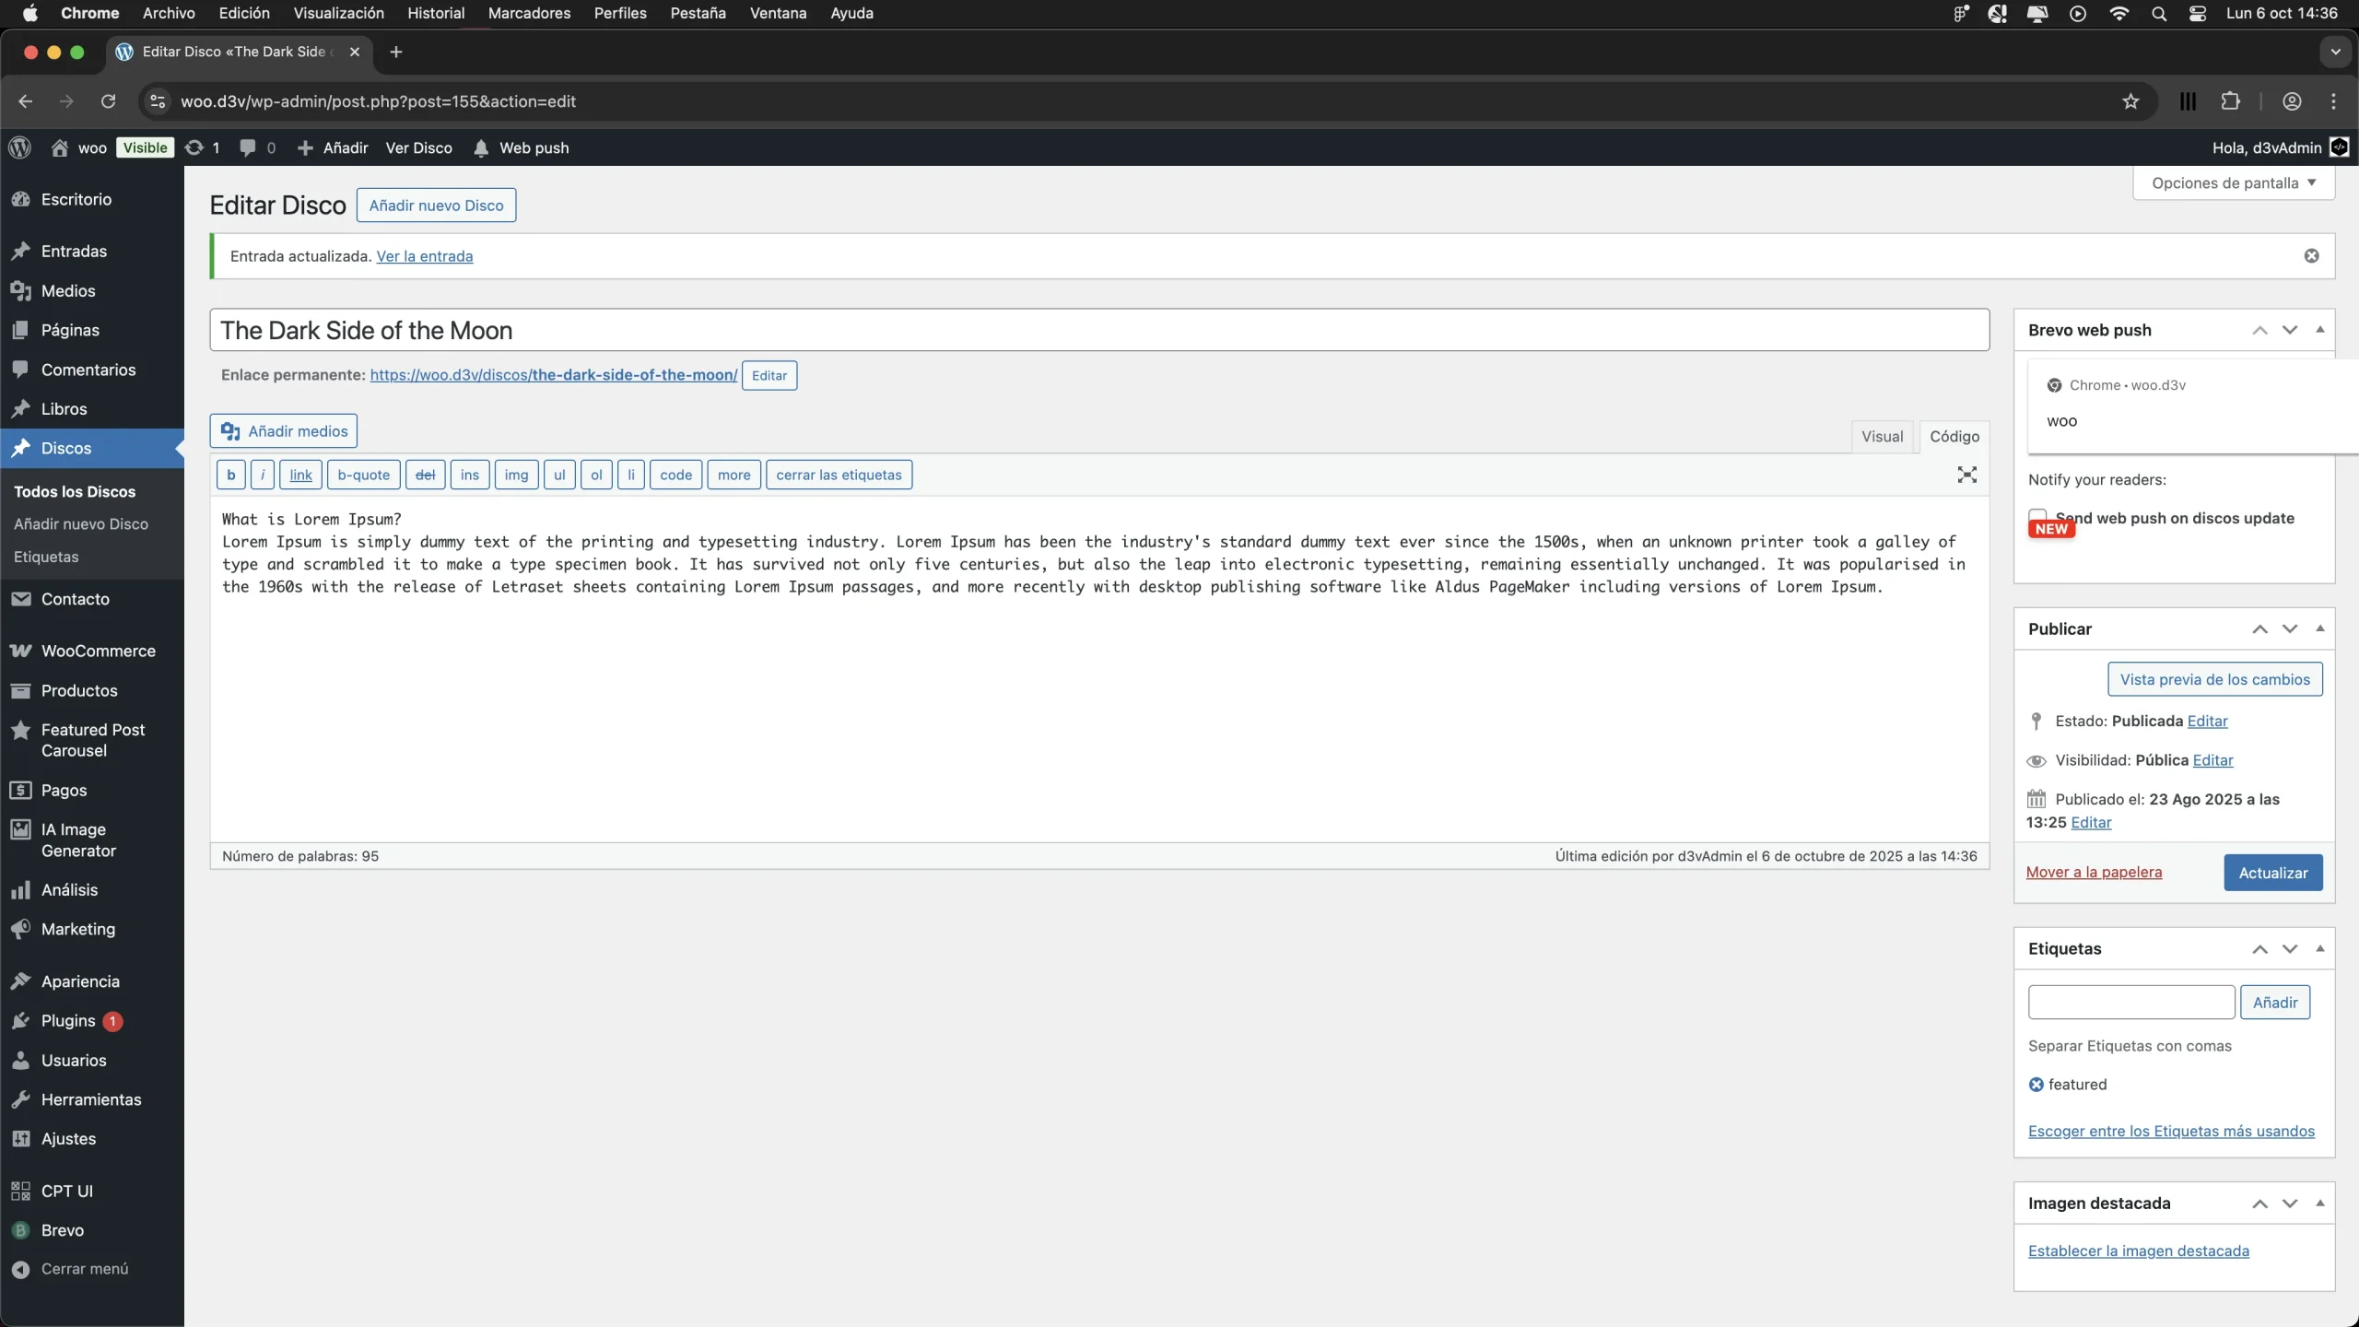The width and height of the screenshot is (2359, 1327).
Task: Open the Web push bell item
Action: (x=521, y=147)
